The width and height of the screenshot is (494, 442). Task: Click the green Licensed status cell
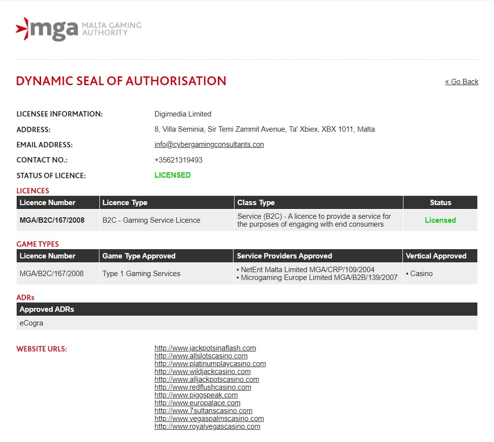[x=440, y=220]
